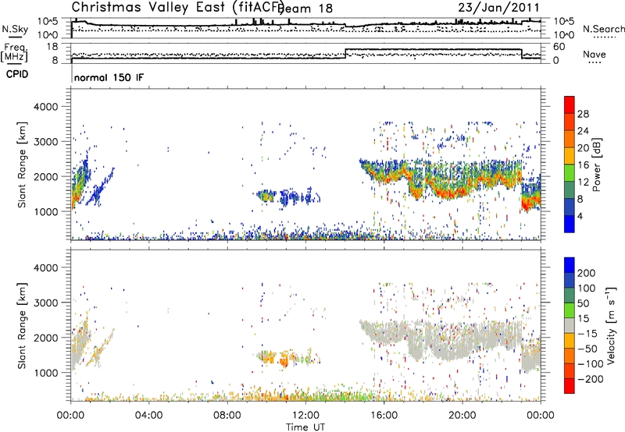
Task: Click the Freq. [MHz] axis label
Action: pos(14,52)
